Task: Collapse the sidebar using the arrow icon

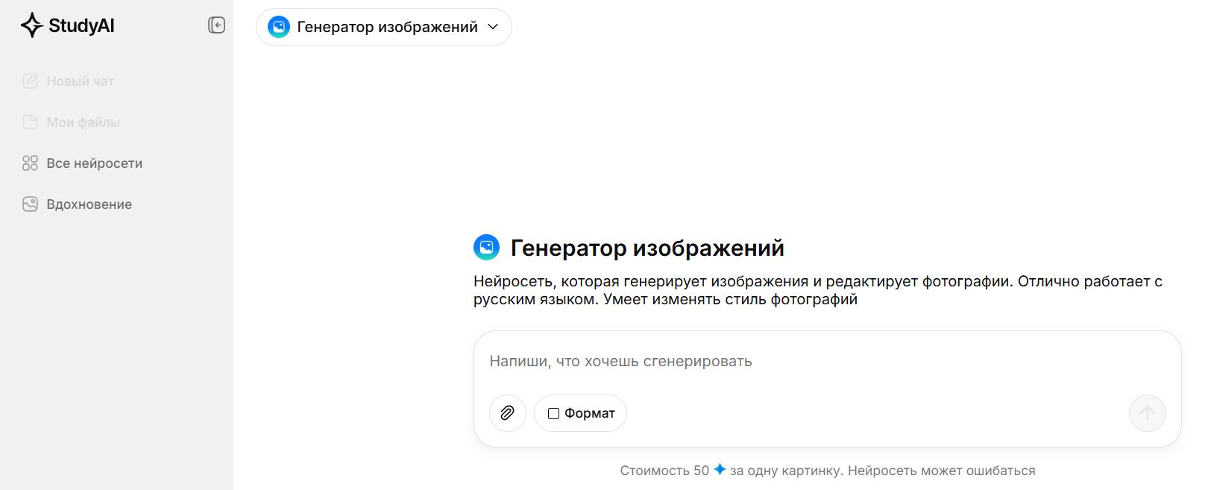Action: coord(215,25)
